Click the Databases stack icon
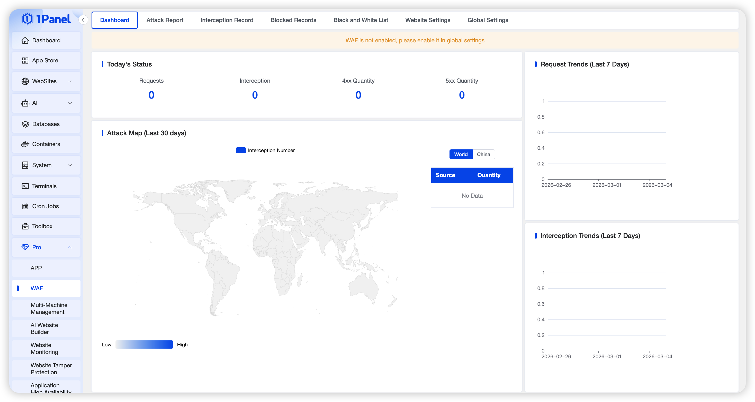Screen dimensions: 755x402 point(25,124)
